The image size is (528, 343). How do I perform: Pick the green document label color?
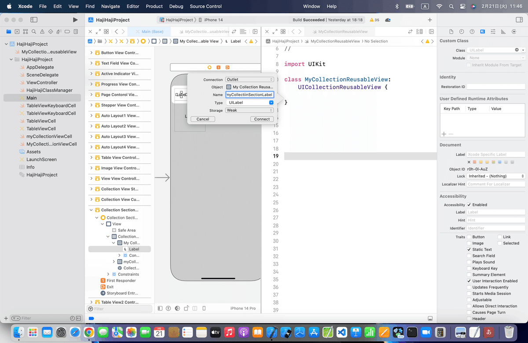(x=494, y=162)
